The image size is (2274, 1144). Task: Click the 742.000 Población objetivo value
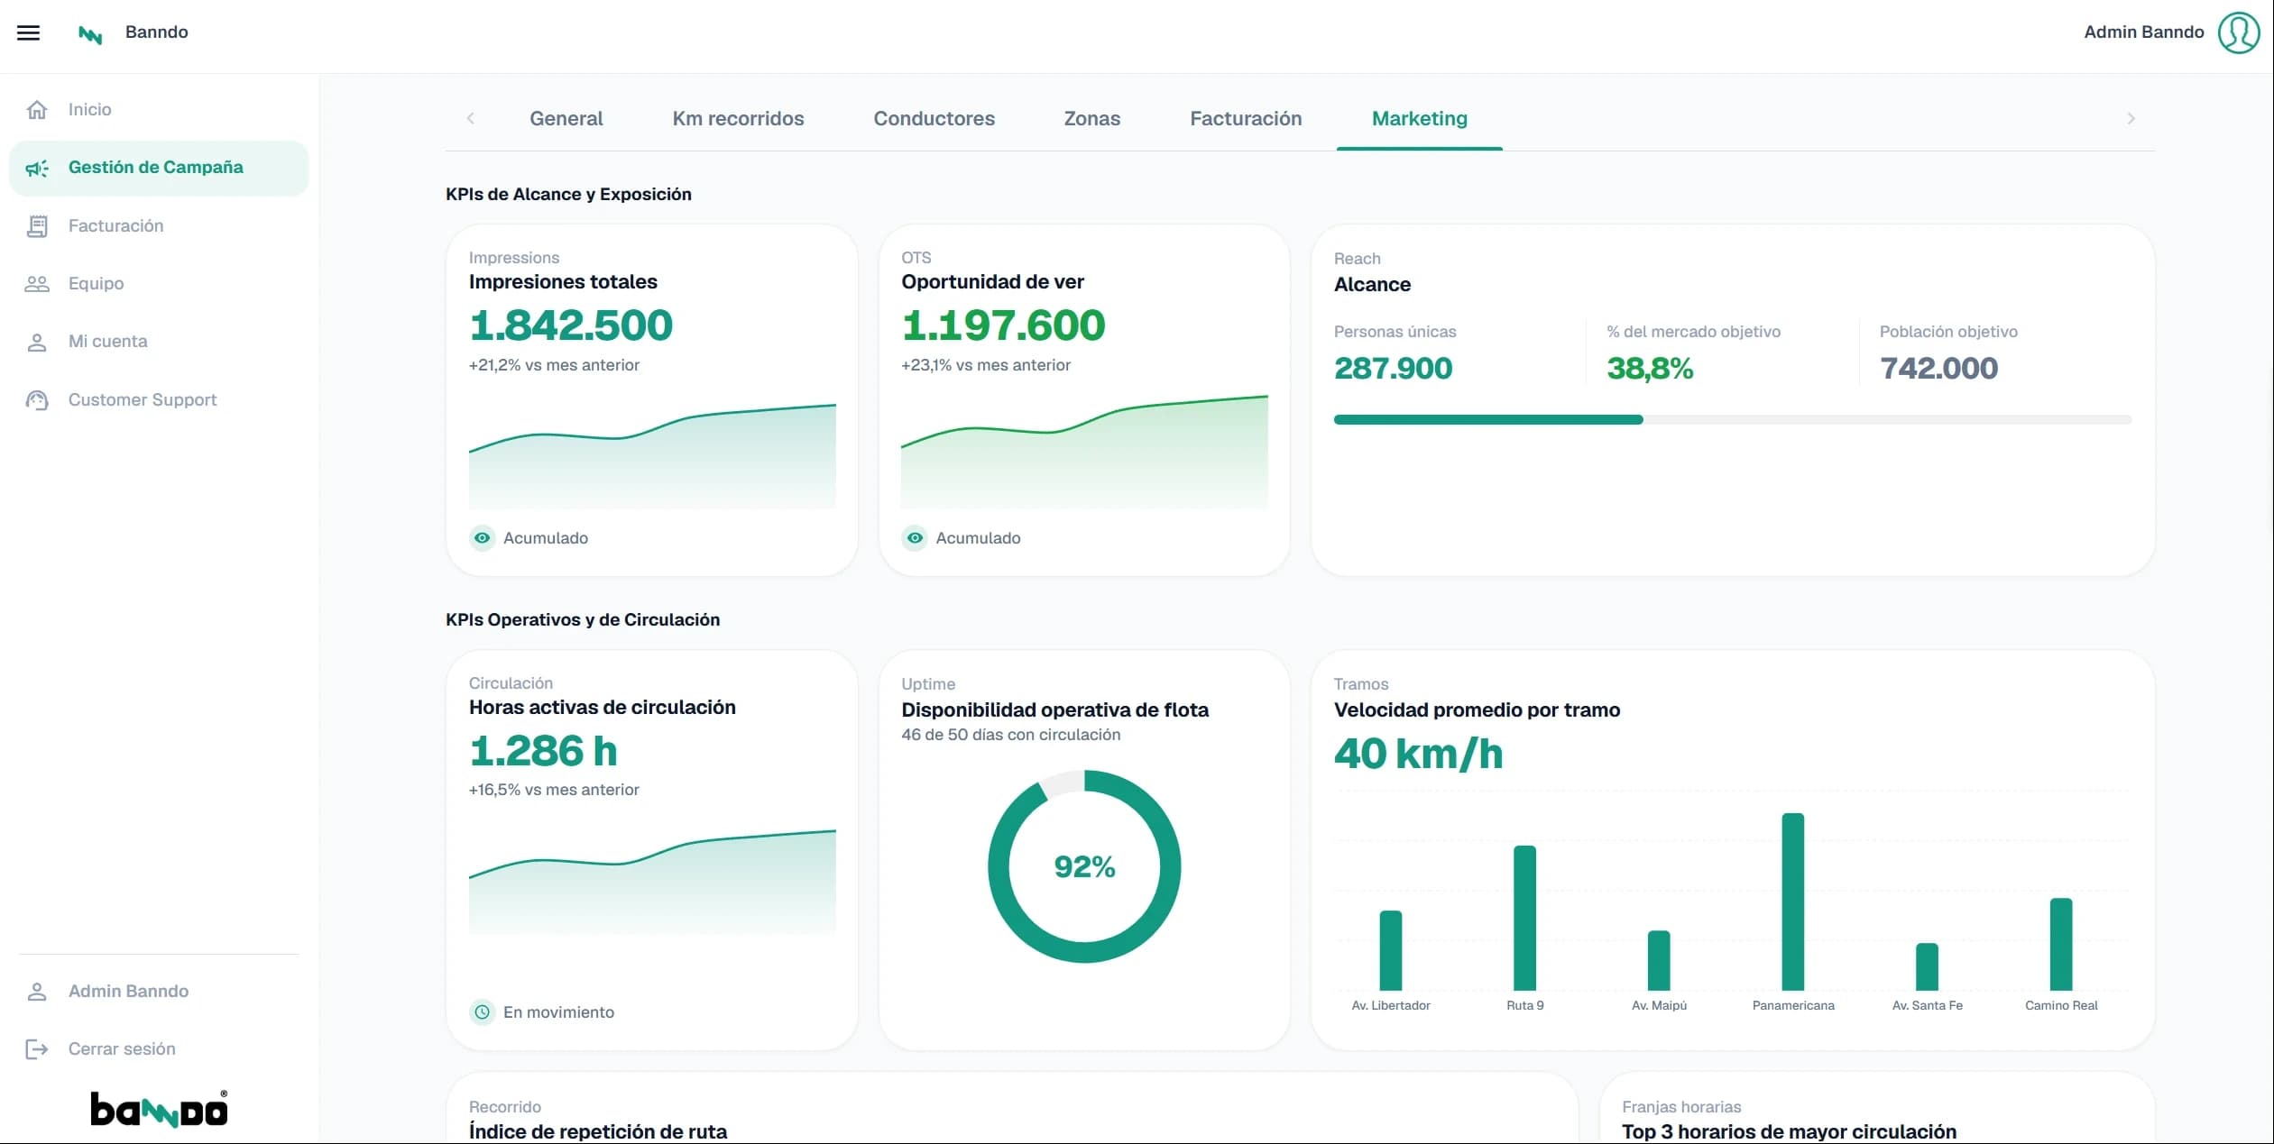pyautogui.click(x=1938, y=368)
